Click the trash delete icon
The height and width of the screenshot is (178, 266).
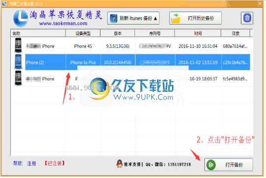pos(247,18)
